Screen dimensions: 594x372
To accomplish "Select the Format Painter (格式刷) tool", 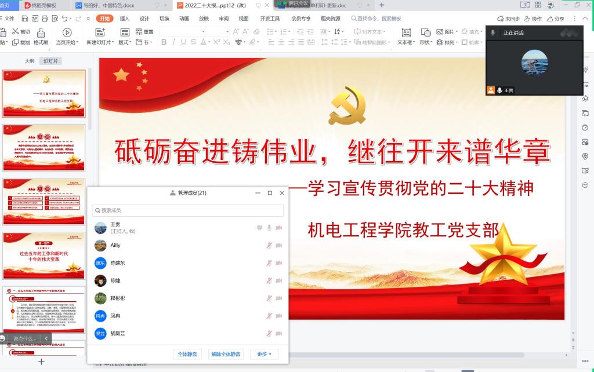I will tap(41, 37).
